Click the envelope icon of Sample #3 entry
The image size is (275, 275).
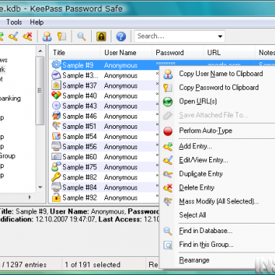tap(56, 75)
